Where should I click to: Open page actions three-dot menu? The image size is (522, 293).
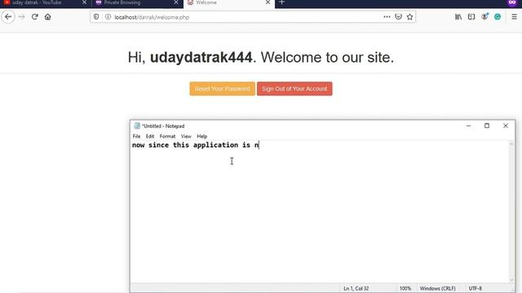click(387, 16)
